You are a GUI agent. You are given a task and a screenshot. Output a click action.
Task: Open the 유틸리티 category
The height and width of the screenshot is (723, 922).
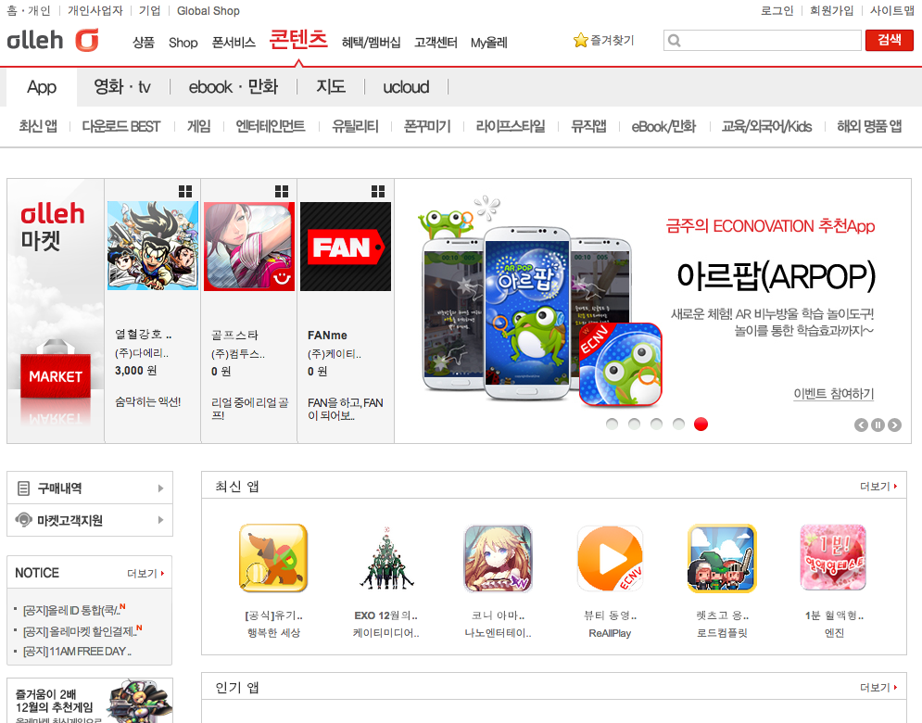pyautogui.click(x=355, y=126)
